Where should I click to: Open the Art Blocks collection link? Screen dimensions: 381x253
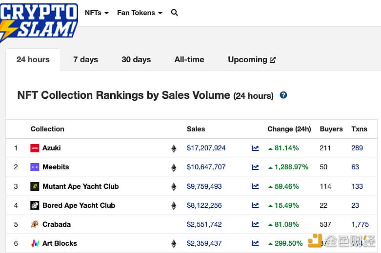point(60,243)
